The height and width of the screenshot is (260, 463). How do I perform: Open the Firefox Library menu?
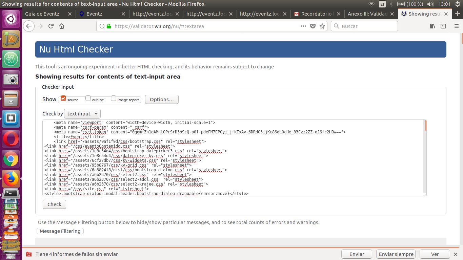[432, 26]
